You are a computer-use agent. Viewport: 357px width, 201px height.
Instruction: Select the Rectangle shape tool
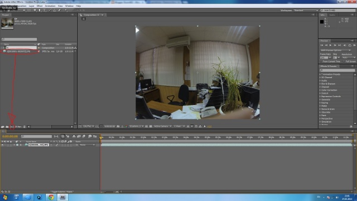[x=35, y=10]
